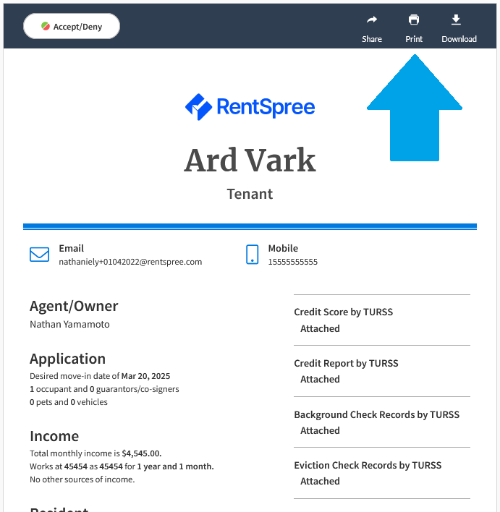The image size is (500, 512).
Task: Click the Email field label
Action: (x=71, y=249)
